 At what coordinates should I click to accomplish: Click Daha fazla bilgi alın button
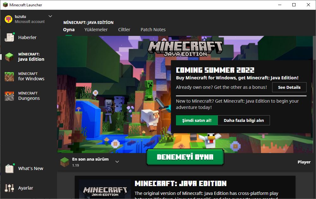244,120
